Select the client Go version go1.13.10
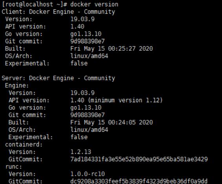Viewport: 222px width, 184px height. pyautogui.click(x=86, y=34)
